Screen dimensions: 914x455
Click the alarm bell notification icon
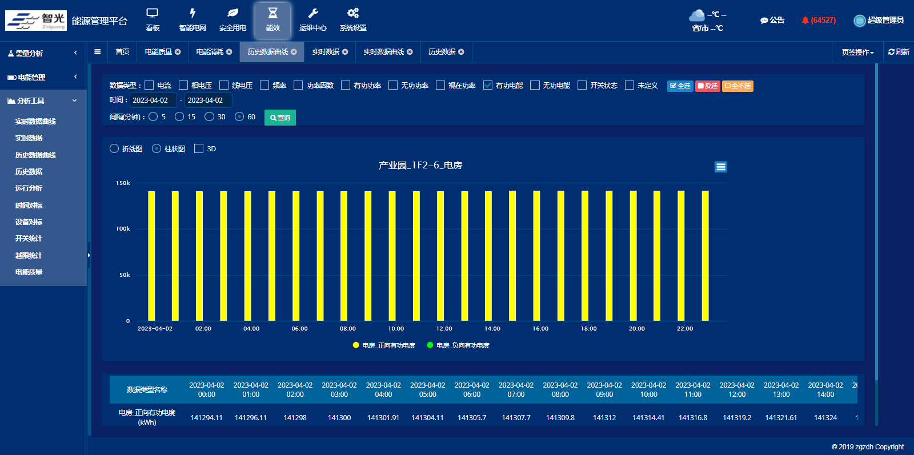pyautogui.click(x=805, y=21)
